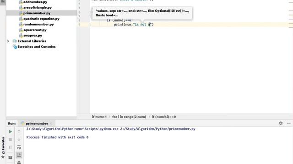Move up the stack trace arrow

click(x=19, y=132)
